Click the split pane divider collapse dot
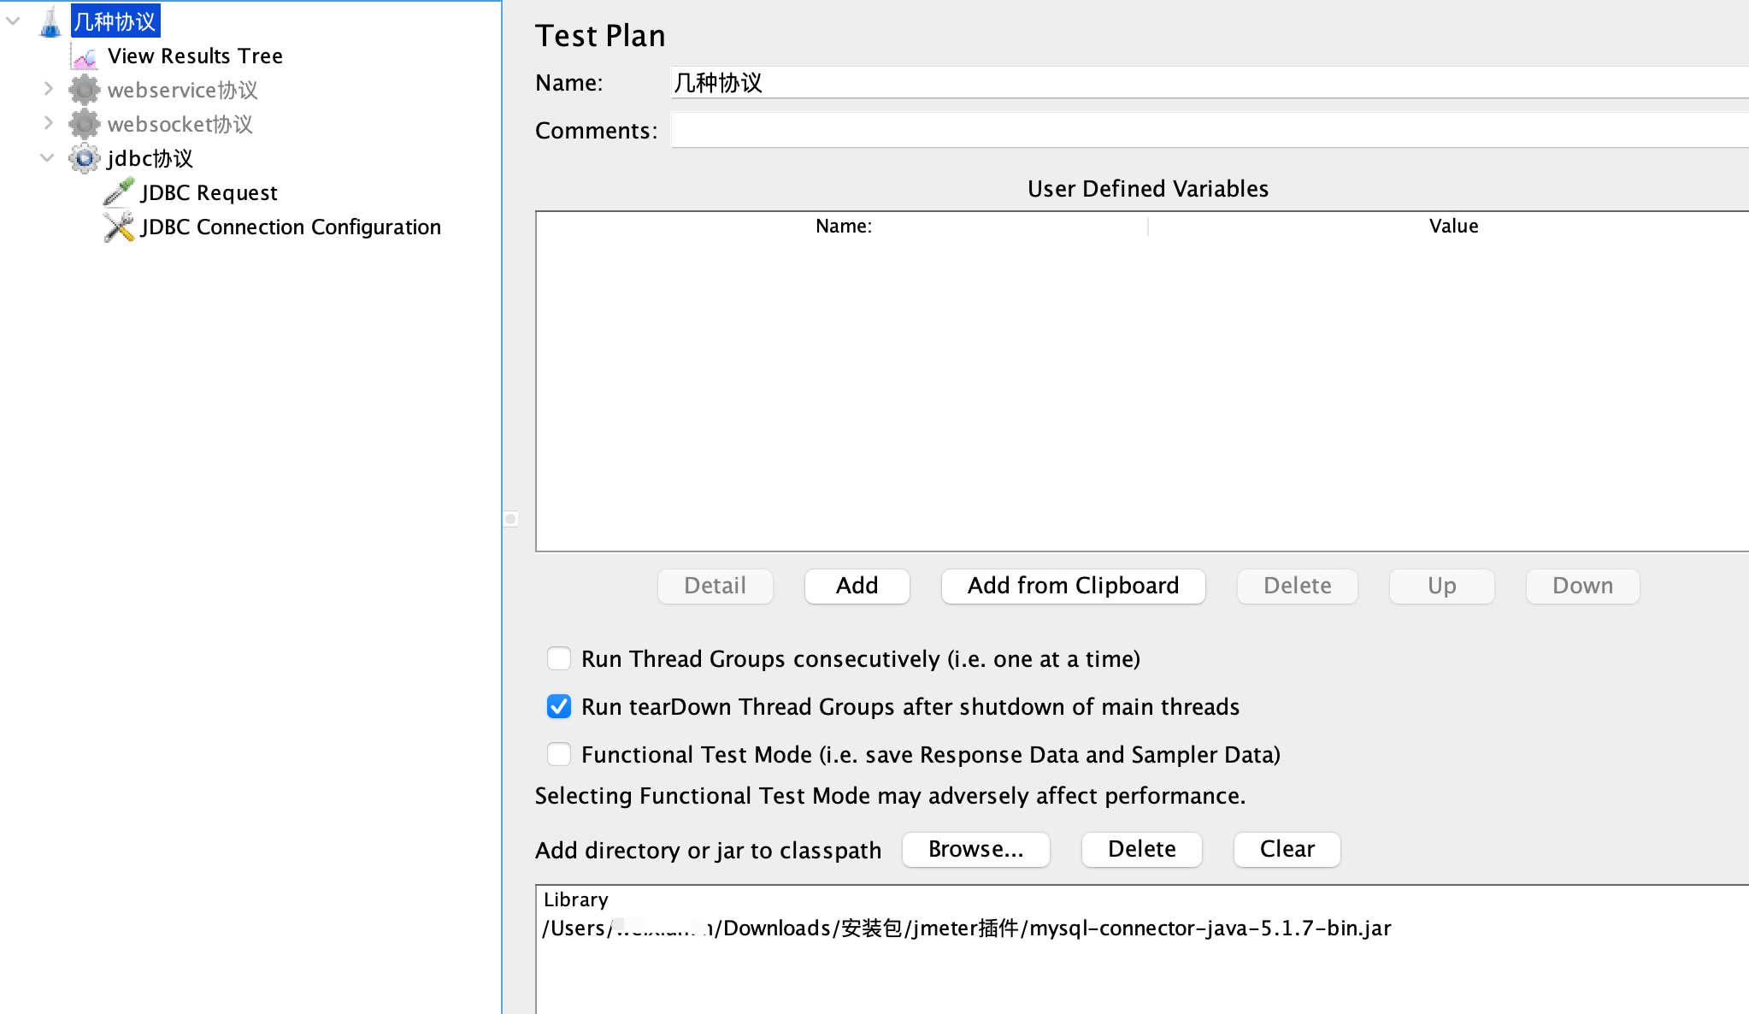 click(x=510, y=519)
